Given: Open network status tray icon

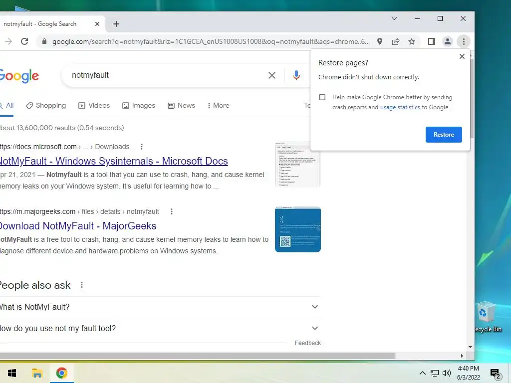Looking at the screenshot, I should coord(435,373).
